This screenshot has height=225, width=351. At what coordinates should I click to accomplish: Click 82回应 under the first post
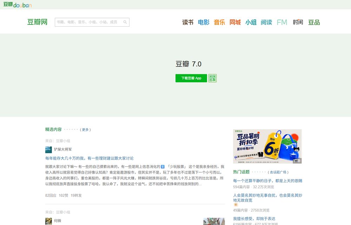[x=51, y=195]
